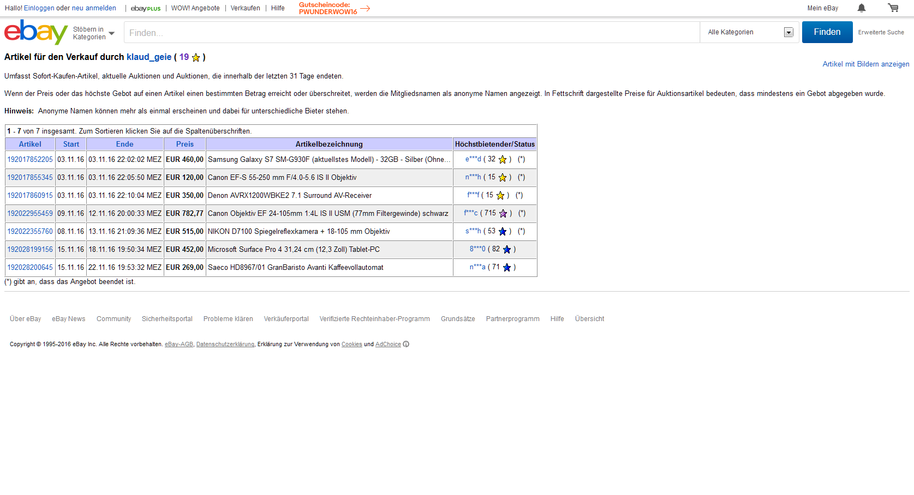The height and width of the screenshot is (495, 914).
Task: Open item number 192022355760
Action: click(x=30, y=232)
